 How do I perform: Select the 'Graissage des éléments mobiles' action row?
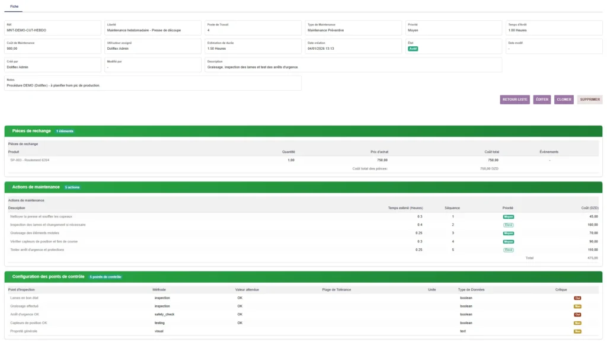(39, 234)
